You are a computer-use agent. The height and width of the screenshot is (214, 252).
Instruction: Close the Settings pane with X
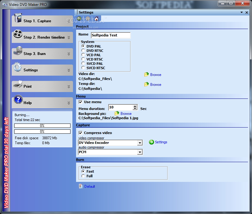pos(247,12)
